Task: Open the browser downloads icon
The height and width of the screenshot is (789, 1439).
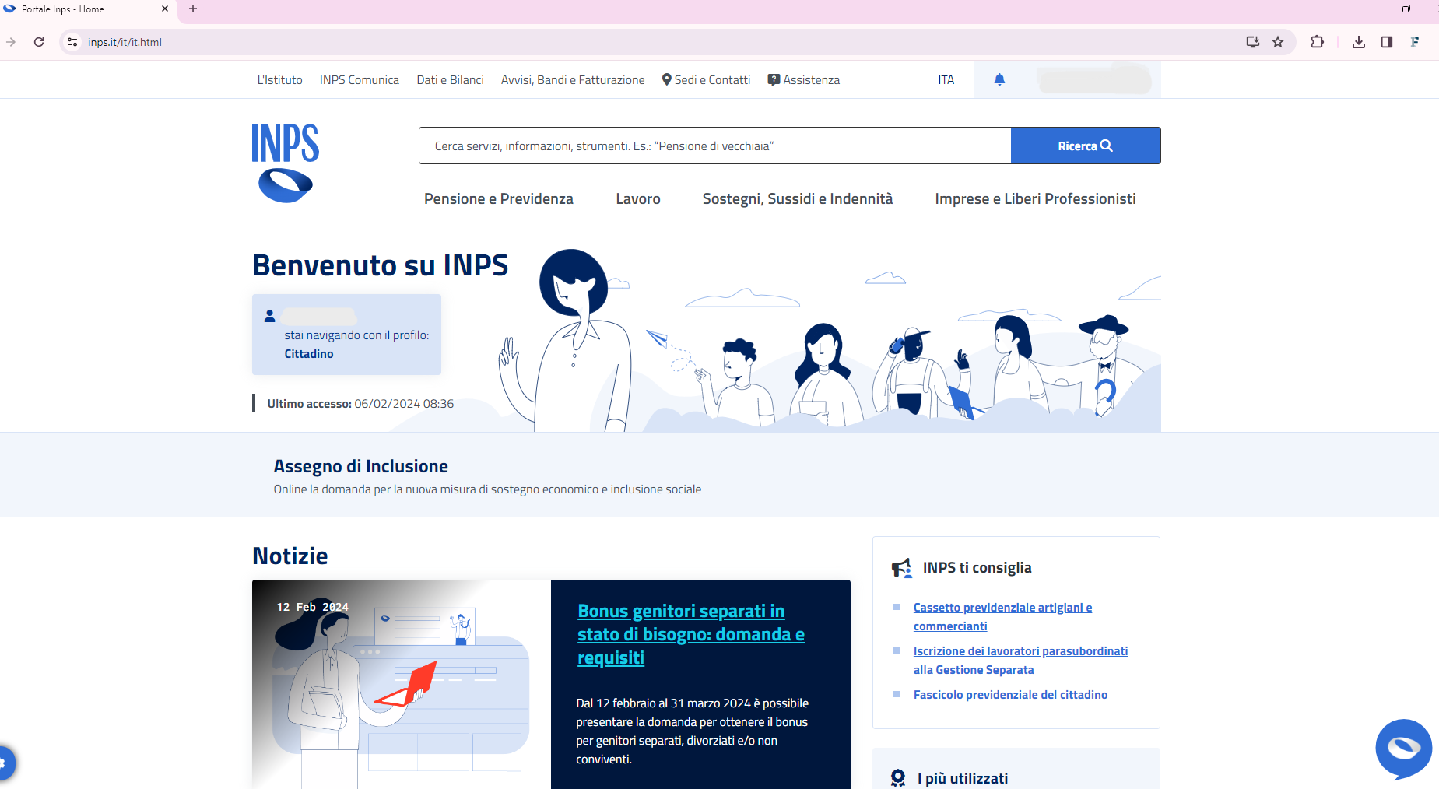Action: [x=1359, y=42]
